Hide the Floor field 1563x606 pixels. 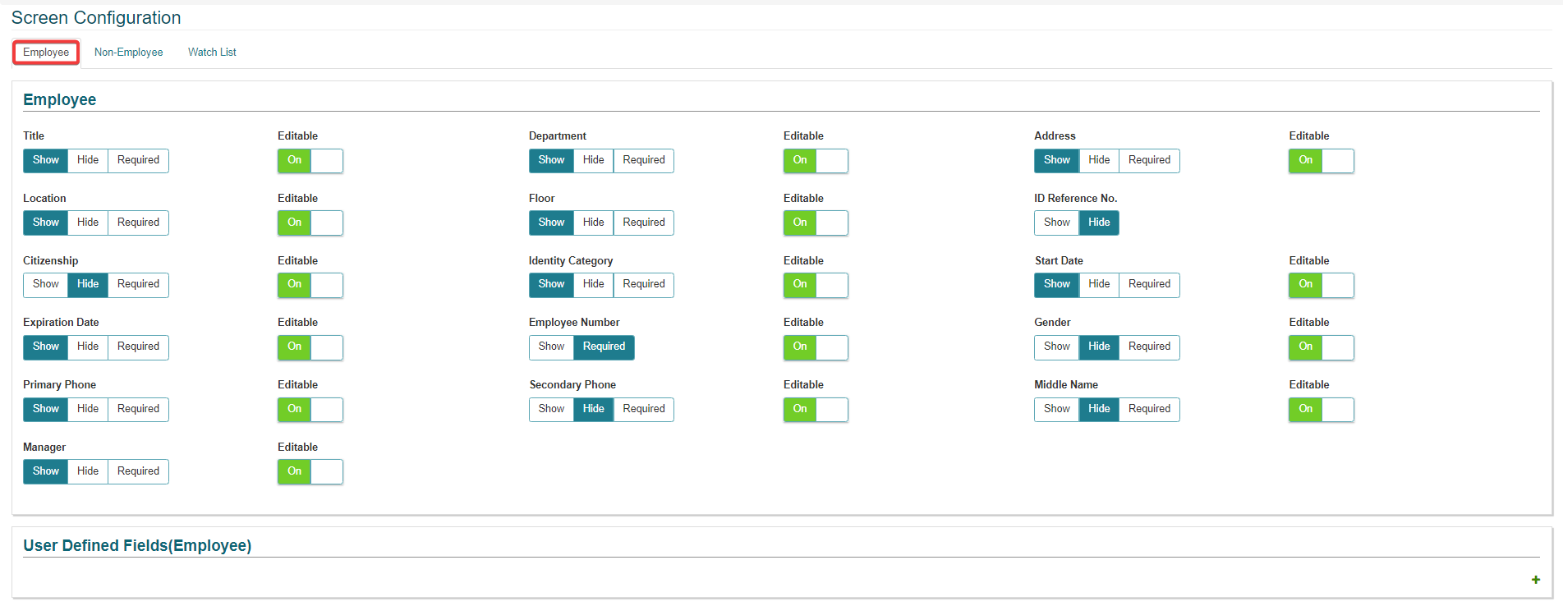(x=593, y=223)
